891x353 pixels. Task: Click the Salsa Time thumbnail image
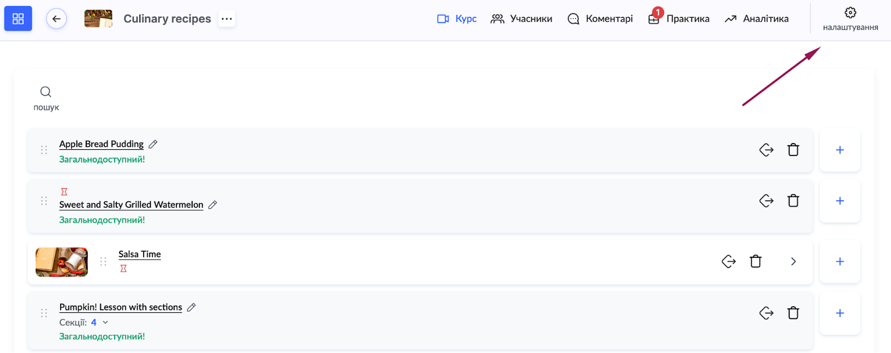(x=62, y=262)
